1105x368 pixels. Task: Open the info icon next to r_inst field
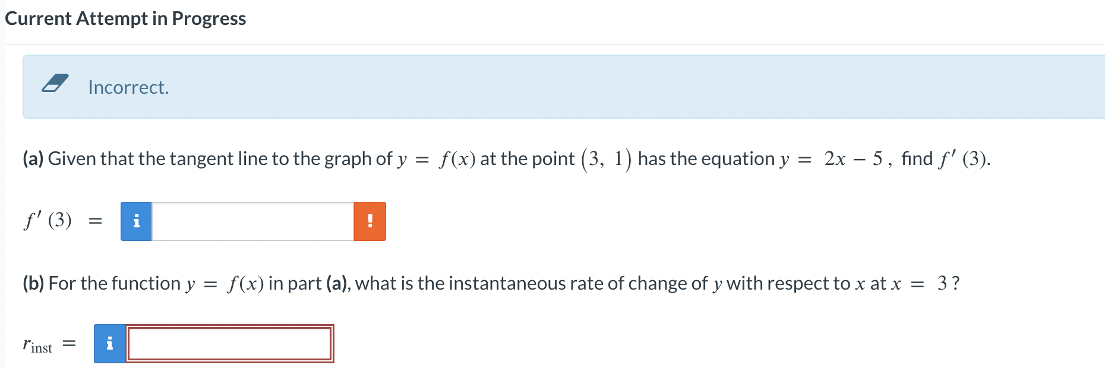(109, 343)
